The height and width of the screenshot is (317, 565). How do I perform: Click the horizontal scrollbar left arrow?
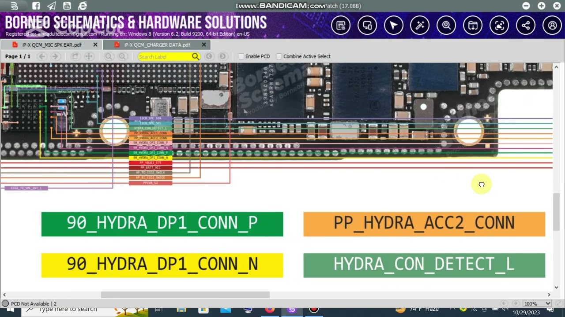[4, 295]
